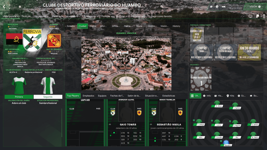Click the Ferroviário club crest
This screenshot has width=267, height=150.
tap(32, 40)
